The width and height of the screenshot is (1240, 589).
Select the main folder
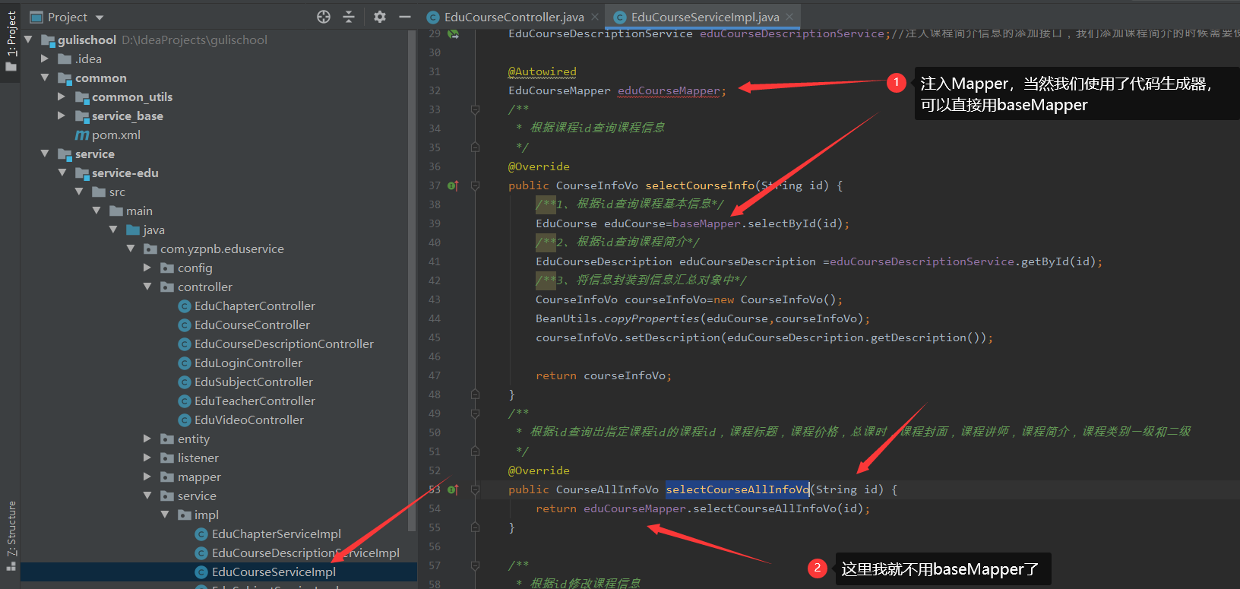[139, 211]
